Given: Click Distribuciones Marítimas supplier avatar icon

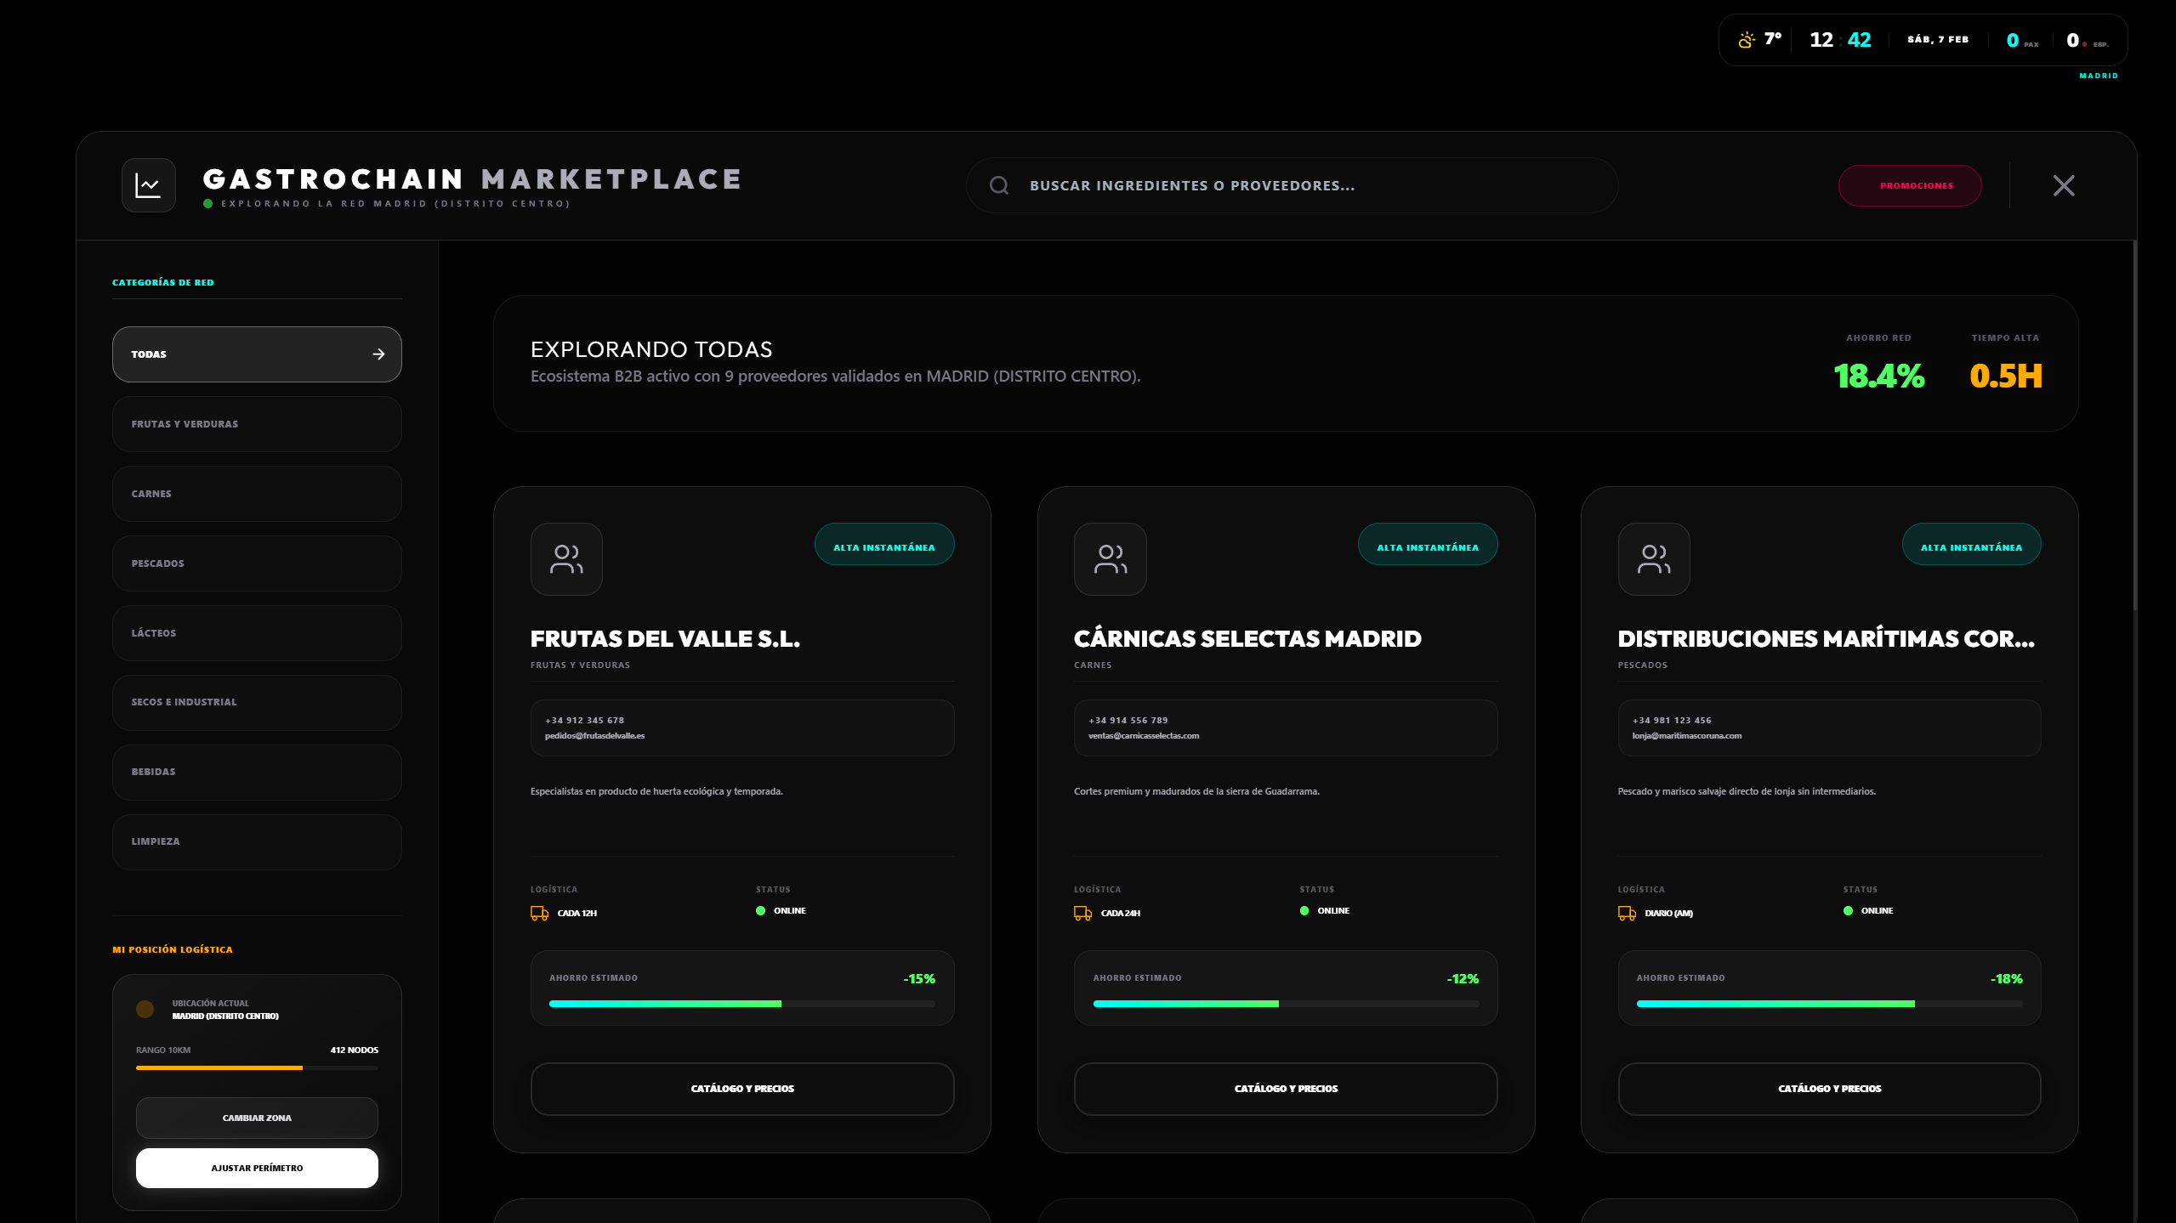Looking at the screenshot, I should 1653,559.
